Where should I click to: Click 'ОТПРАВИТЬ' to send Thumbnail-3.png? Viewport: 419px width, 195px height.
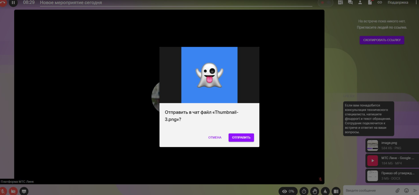tap(241, 138)
